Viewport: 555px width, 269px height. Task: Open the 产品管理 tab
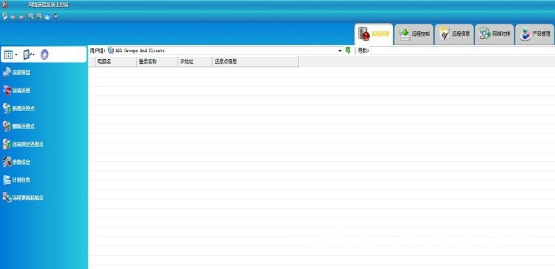coord(535,34)
